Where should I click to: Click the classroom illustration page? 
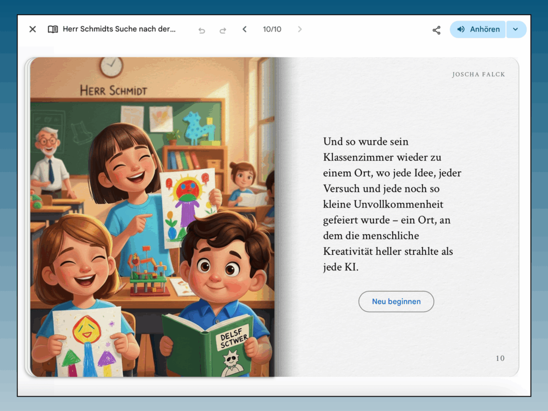153,217
